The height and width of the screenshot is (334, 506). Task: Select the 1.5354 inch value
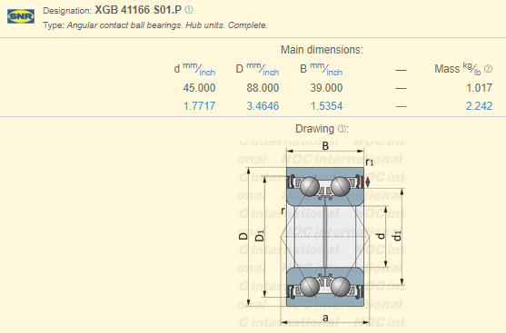326,106
